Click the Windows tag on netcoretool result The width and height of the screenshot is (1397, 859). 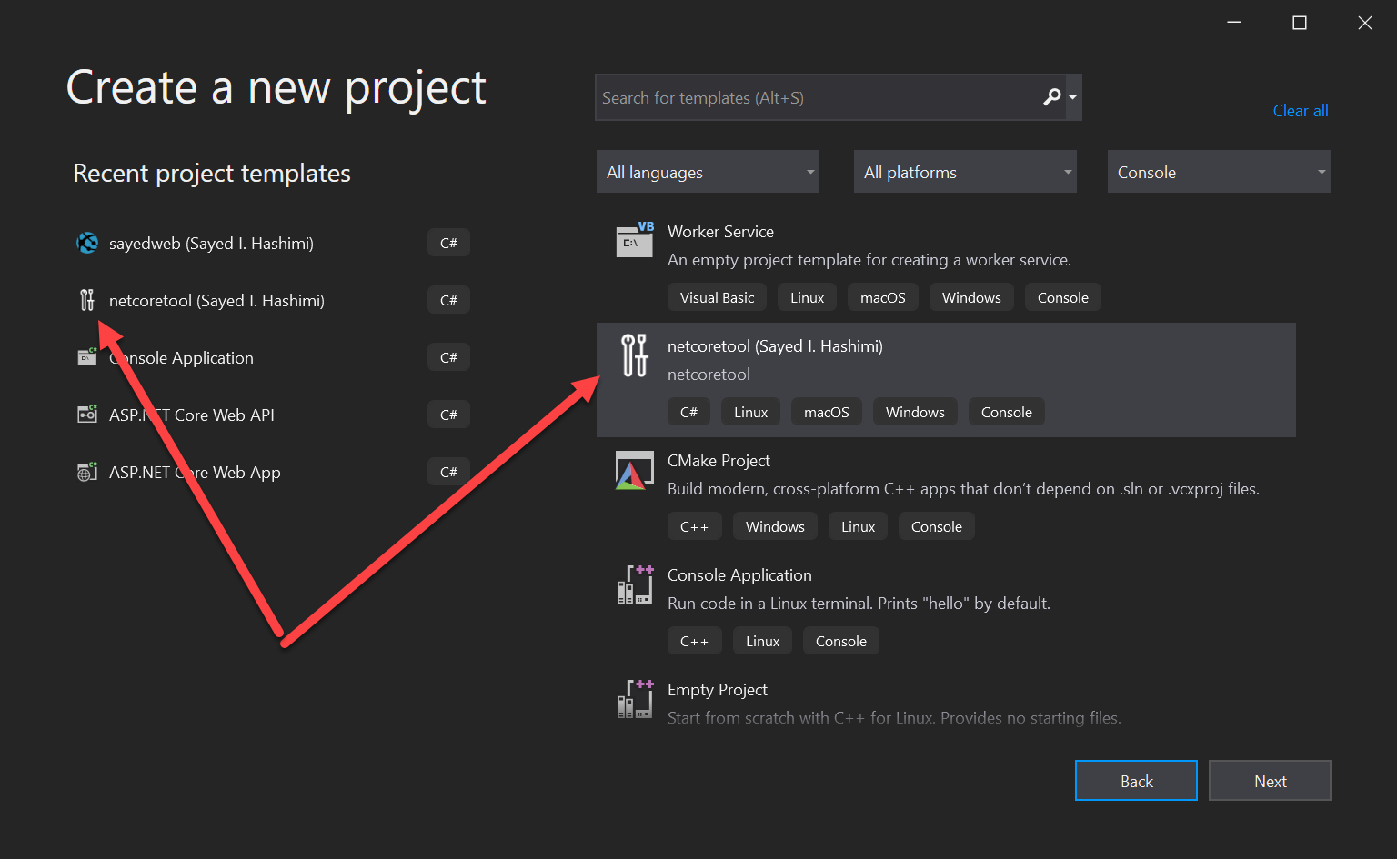[x=915, y=412]
